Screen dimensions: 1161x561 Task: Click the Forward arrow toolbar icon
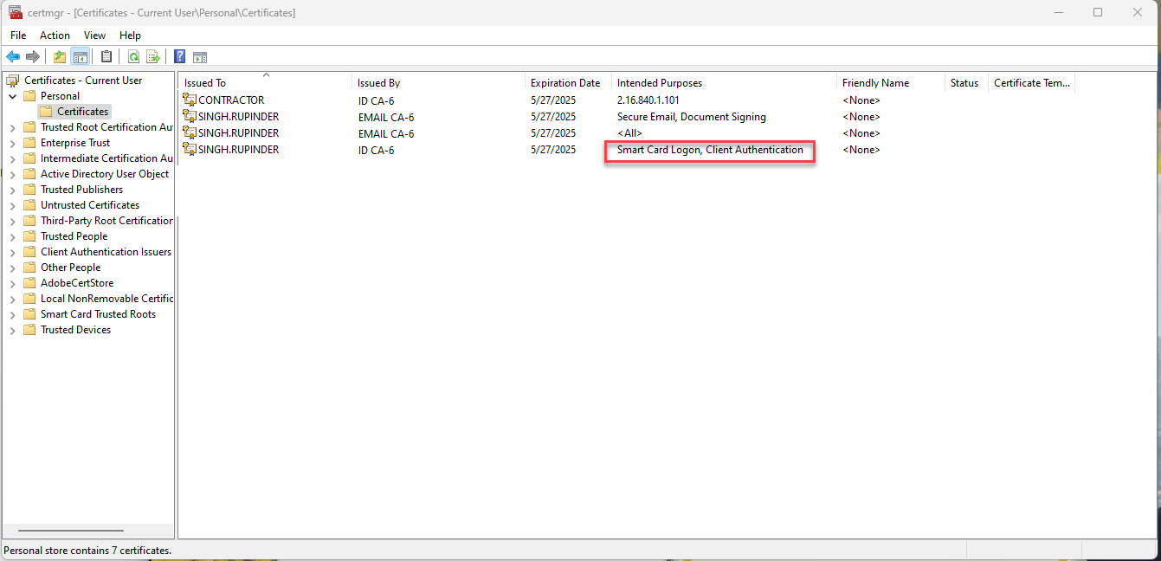33,57
